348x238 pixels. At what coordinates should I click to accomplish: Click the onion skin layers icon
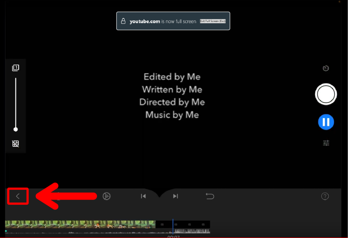coord(16,68)
